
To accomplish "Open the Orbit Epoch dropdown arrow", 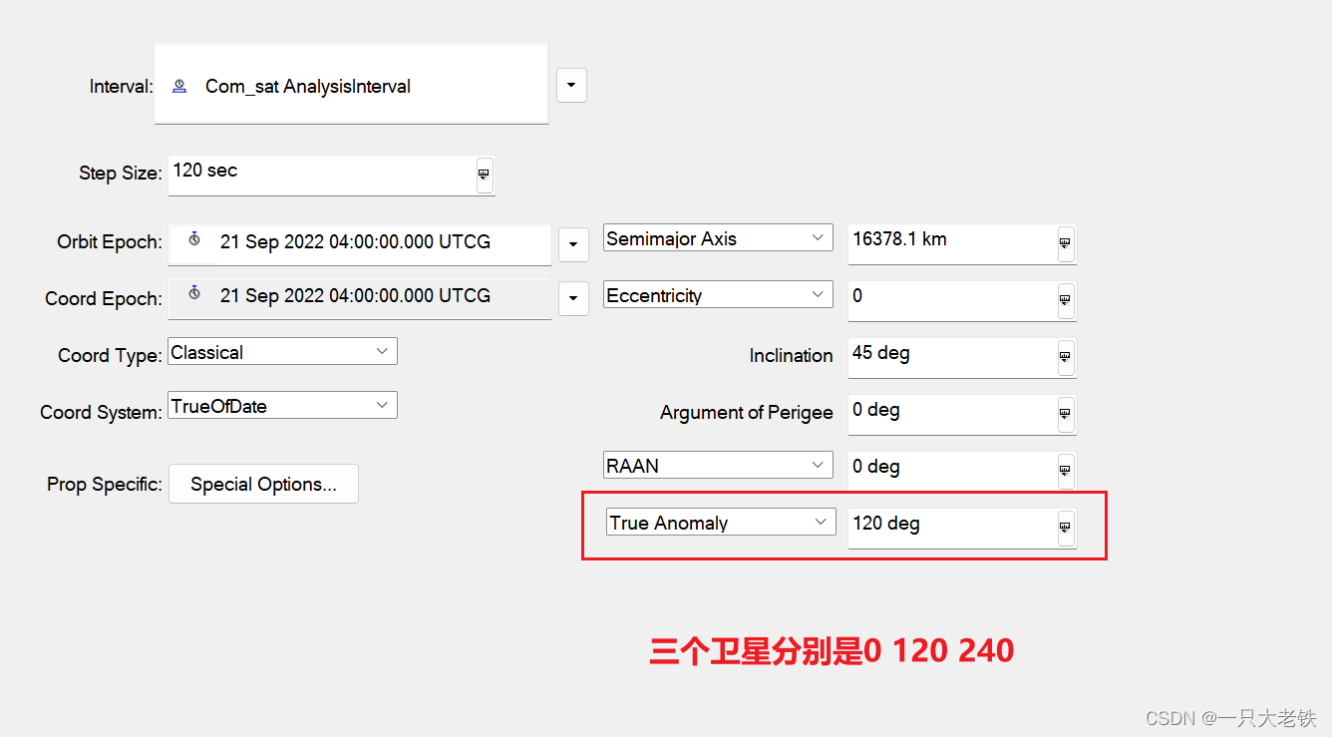I will tap(573, 244).
